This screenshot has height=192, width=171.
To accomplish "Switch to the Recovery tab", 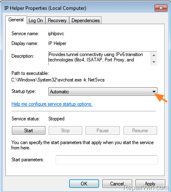I will (57, 20).
